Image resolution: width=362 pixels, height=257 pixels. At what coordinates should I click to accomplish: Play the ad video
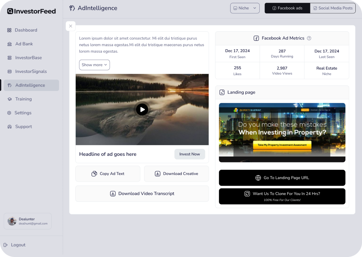142,109
